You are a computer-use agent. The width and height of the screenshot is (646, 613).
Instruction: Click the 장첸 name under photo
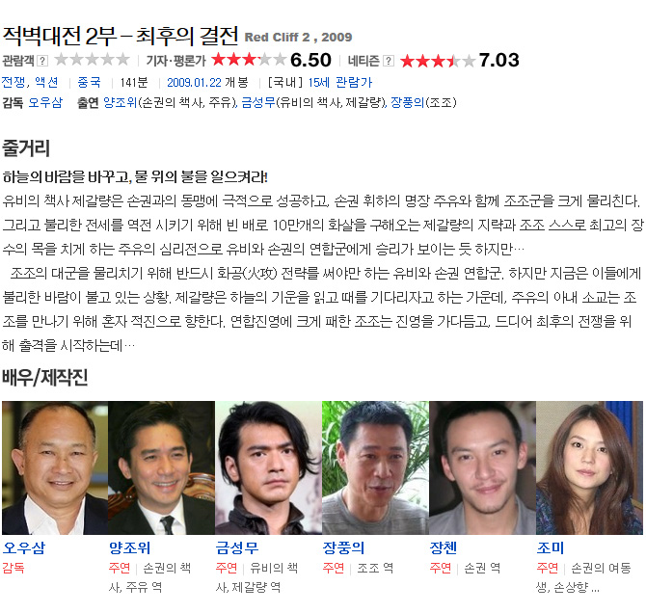tap(443, 547)
